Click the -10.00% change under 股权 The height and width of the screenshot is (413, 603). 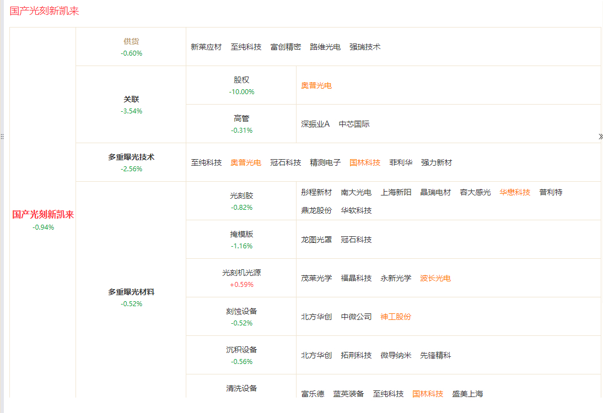tap(241, 92)
